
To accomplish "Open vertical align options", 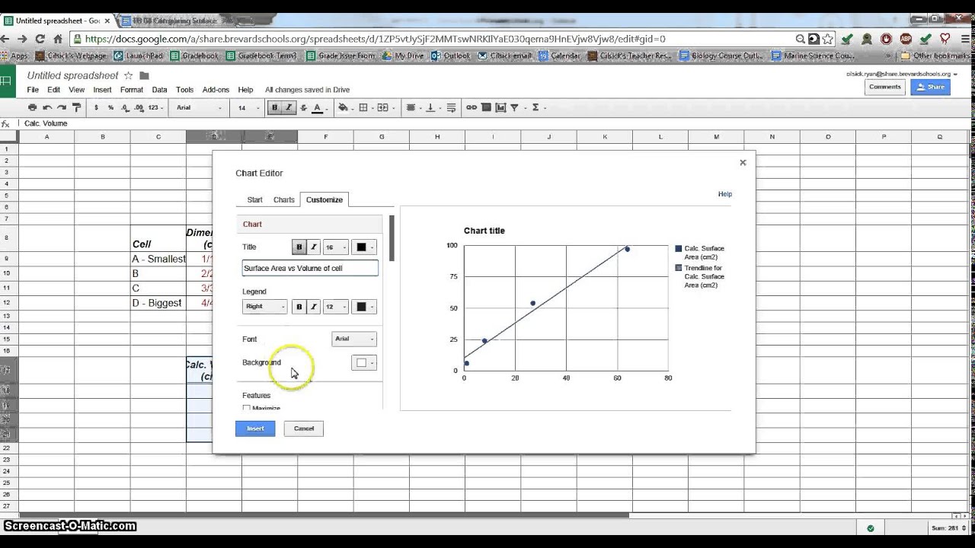I will click(432, 107).
